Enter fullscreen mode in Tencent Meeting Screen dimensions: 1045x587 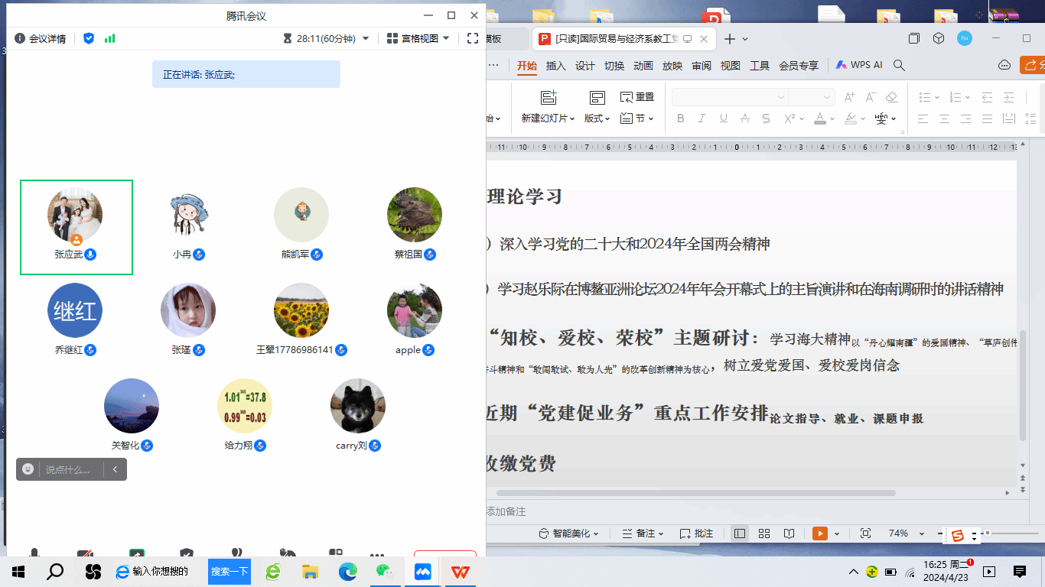click(473, 38)
